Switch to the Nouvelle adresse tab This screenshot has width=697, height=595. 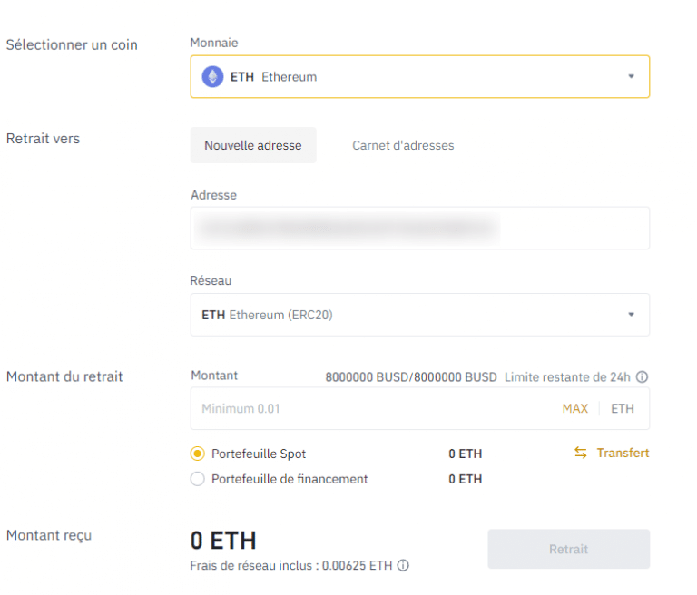(253, 145)
